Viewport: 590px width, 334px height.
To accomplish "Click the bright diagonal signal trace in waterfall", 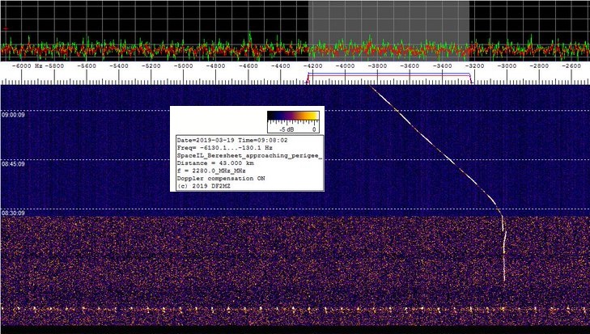I will point(437,150).
